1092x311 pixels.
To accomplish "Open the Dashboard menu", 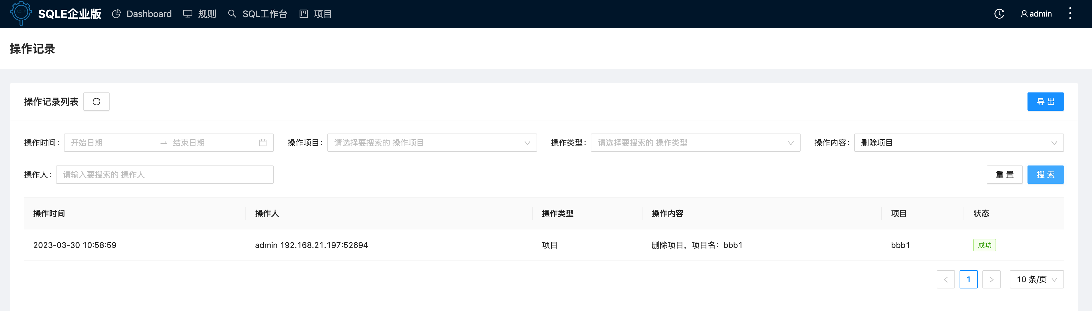I will [142, 14].
